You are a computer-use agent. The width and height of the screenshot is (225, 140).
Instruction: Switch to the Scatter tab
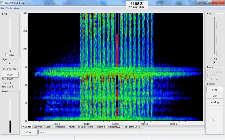point(49,127)
